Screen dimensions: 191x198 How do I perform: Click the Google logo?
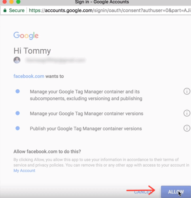[x=26, y=35]
